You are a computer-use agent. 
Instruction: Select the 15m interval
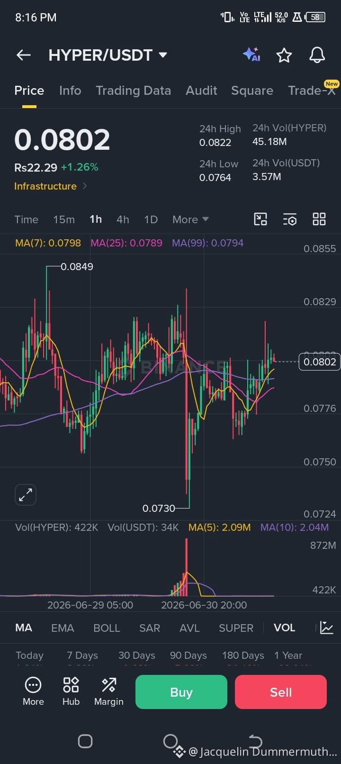[64, 219]
